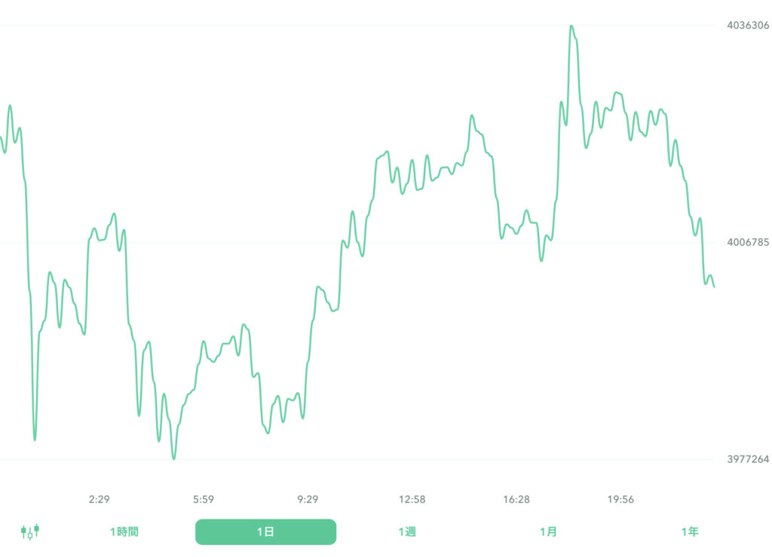Click the highest peak of the price line
Screen dimensions: 772x557
[571, 26]
